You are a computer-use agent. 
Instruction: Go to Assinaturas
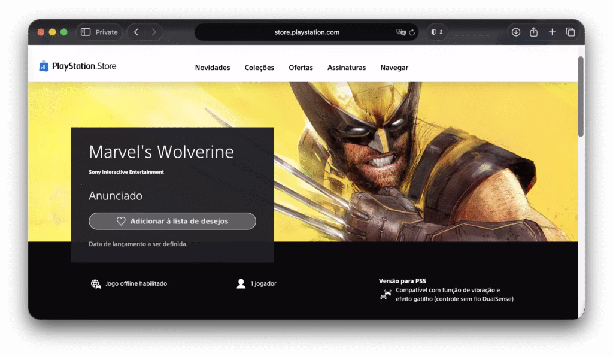pyautogui.click(x=346, y=68)
